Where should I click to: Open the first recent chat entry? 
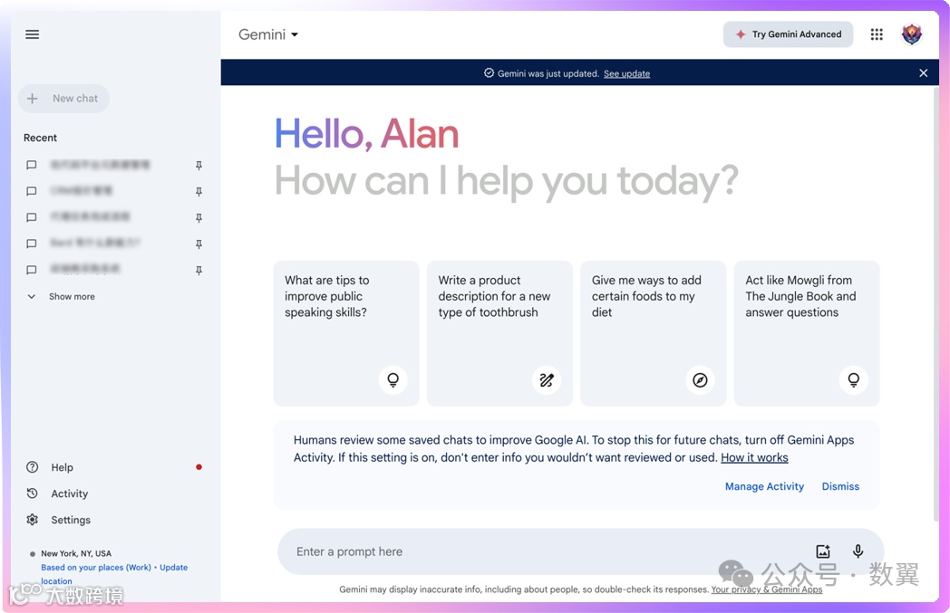(100, 165)
